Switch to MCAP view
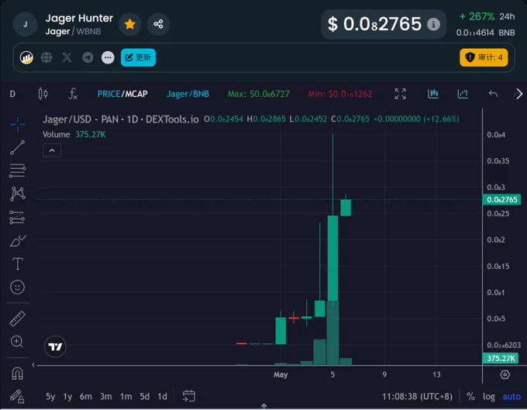527x410 pixels. coord(136,94)
